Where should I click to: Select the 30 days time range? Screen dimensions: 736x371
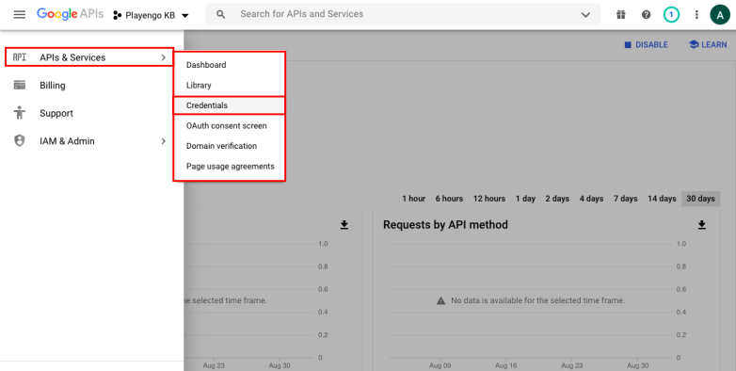(700, 199)
